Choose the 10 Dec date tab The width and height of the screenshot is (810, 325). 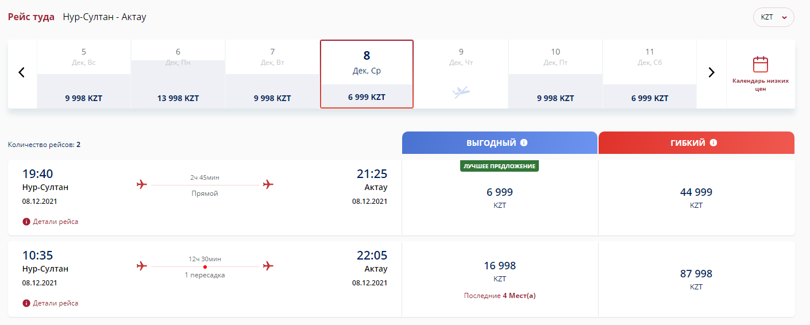556,73
